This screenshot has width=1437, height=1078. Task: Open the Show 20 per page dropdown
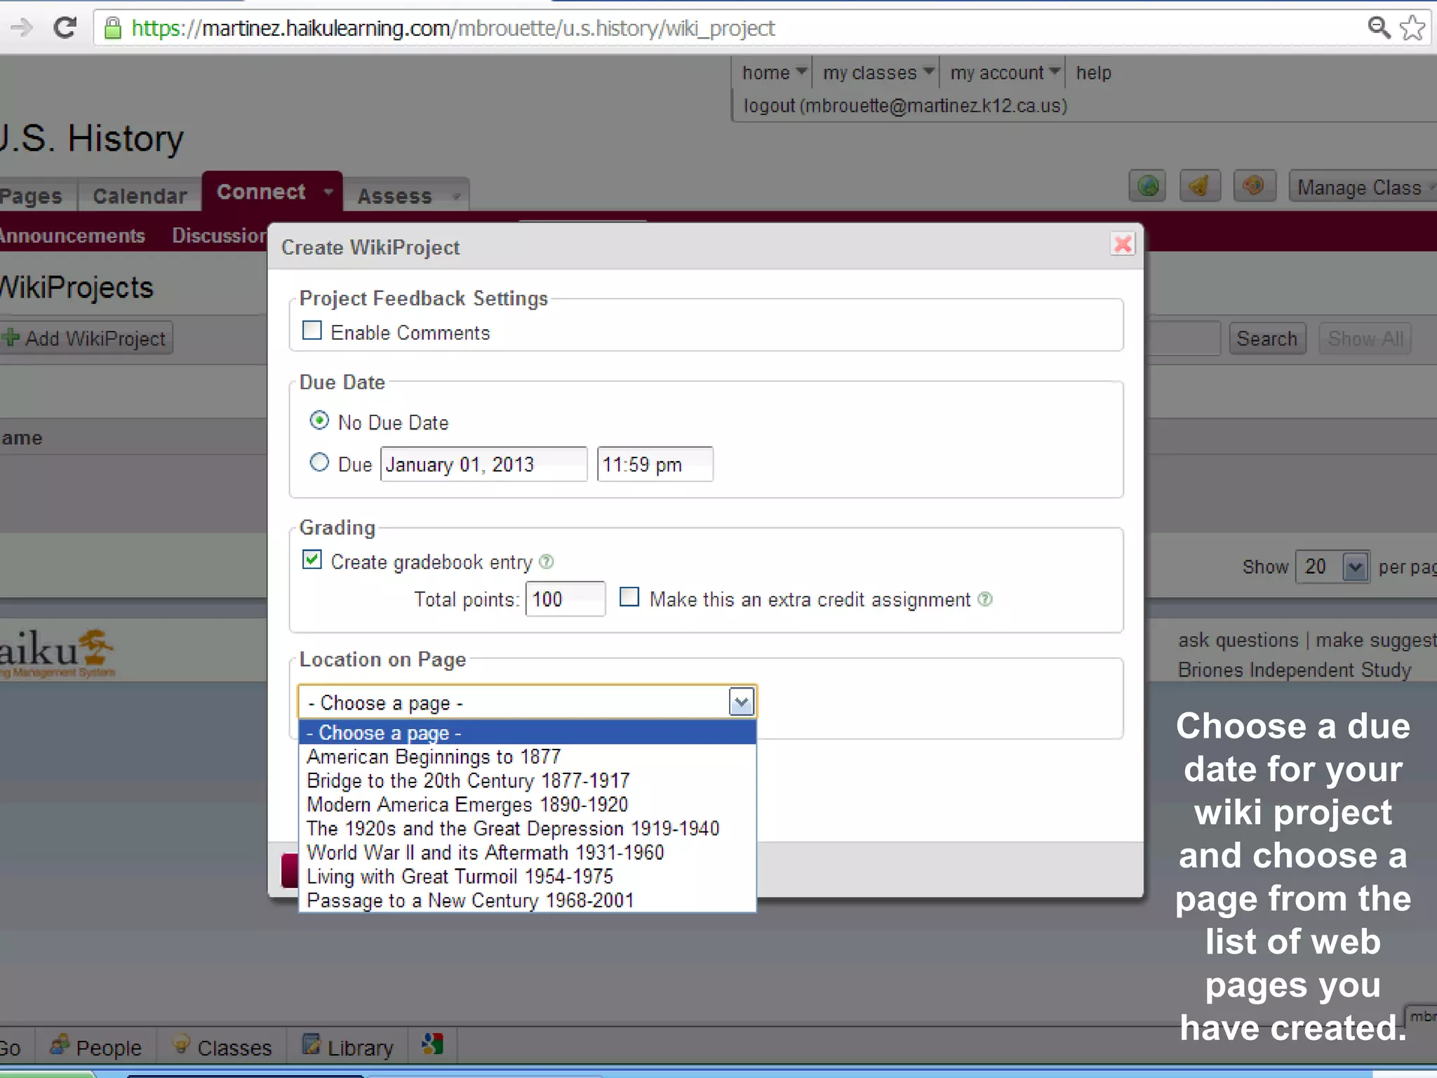click(1332, 566)
